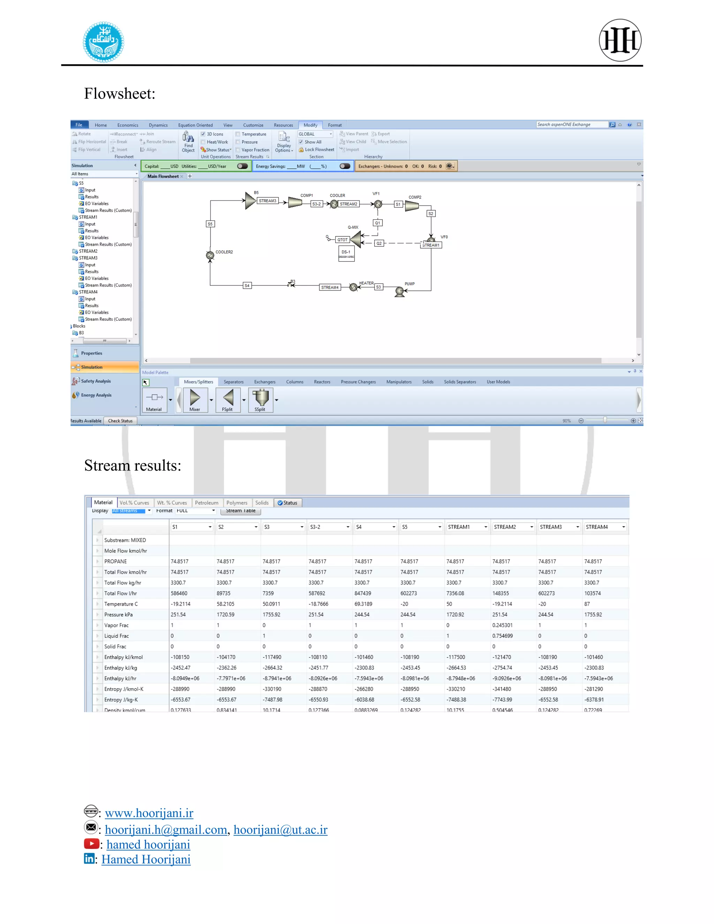This screenshot has width=714, height=924.
Task: Click the zoom out minus icon in the status bar
Action: [x=581, y=421]
